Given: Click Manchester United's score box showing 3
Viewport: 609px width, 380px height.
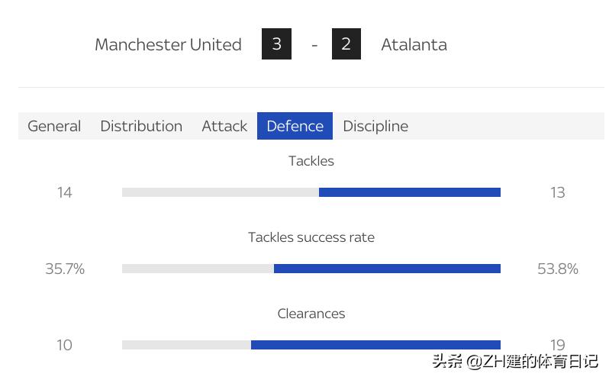Looking at the screenshot, I should click(276, 44).
